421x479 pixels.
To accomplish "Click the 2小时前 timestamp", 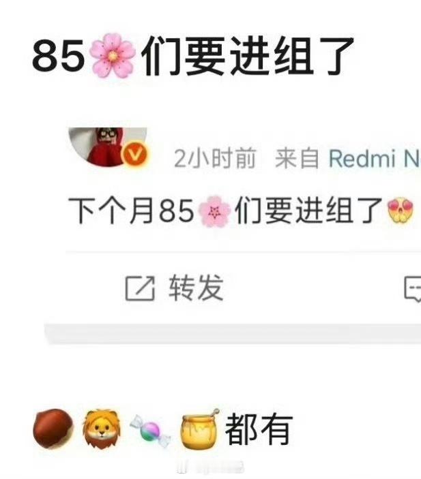I will [215, 158].
